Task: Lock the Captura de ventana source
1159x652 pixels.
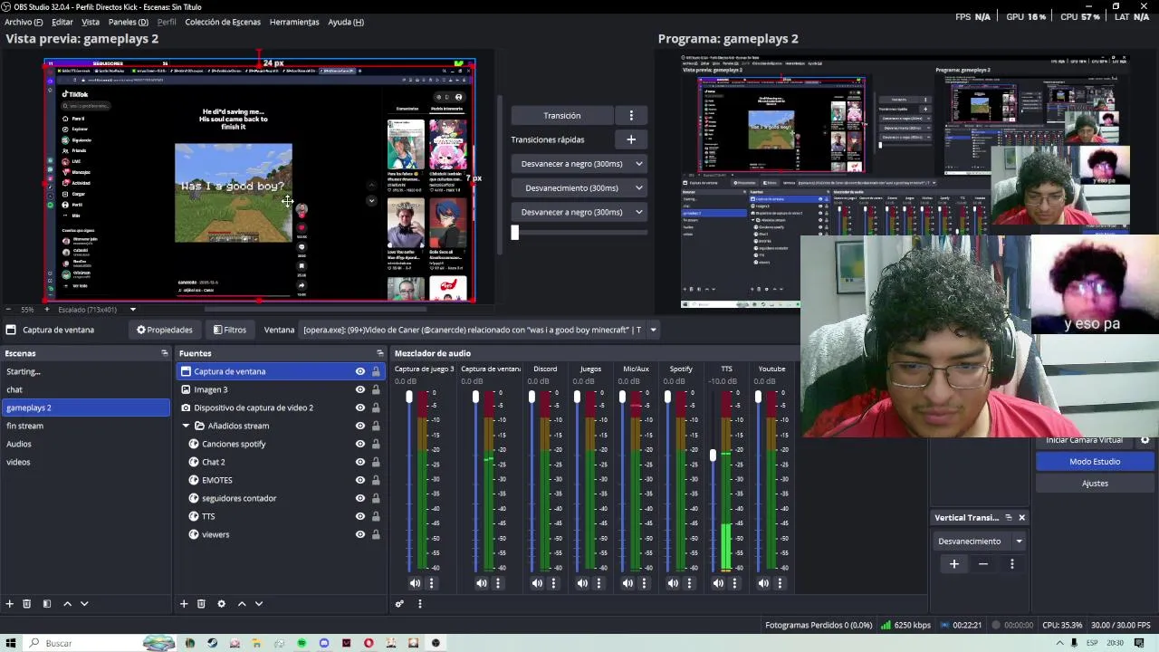Action: [x=376, y=371]
